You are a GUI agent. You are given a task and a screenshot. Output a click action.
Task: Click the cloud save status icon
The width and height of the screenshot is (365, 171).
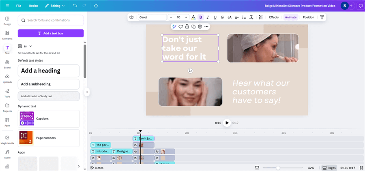[96, 6]
